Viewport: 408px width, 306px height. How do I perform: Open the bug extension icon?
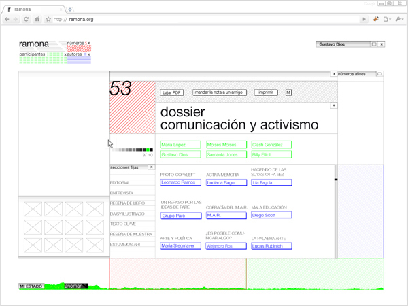coord(375,19)
